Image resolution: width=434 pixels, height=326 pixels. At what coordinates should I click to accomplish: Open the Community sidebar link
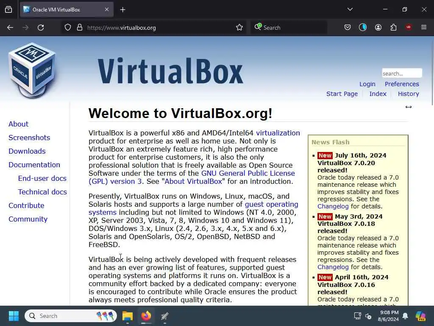click(x=28, y=219)
